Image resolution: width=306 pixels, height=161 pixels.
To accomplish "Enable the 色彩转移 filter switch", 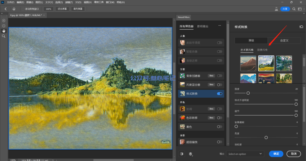I will coord(220,118).
